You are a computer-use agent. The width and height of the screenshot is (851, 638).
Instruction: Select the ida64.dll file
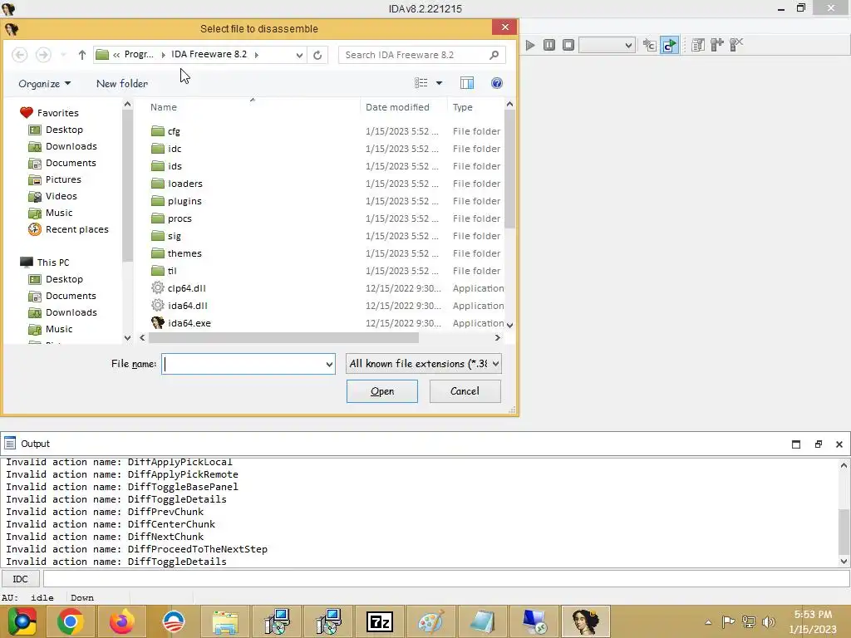[x=187, y=306]
